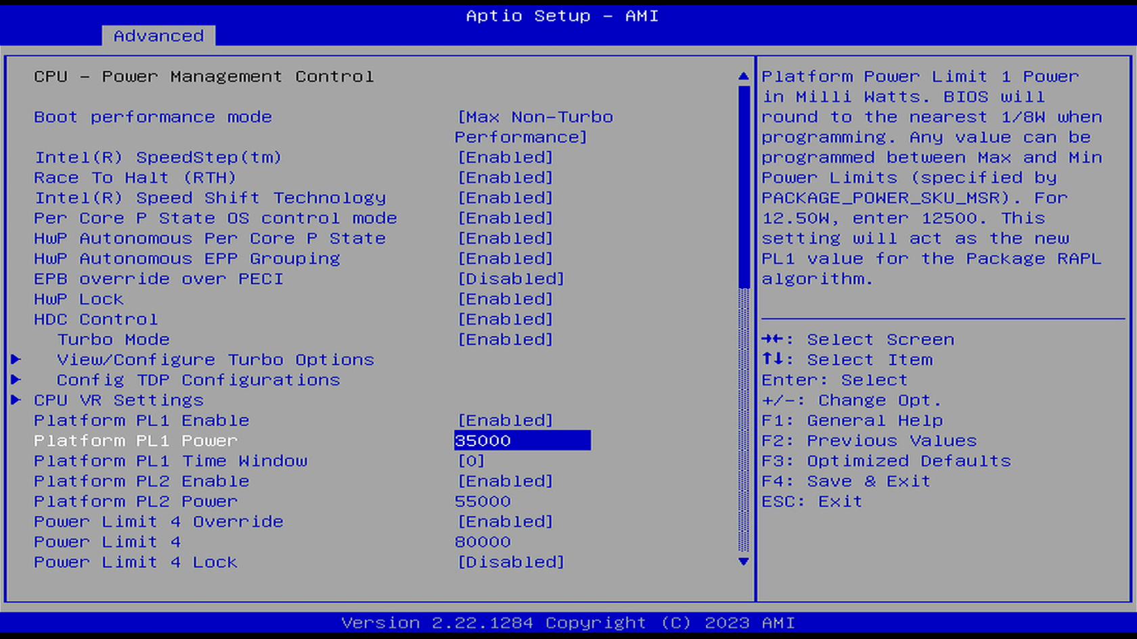Click the vertical scrollbar thumb

743,186
